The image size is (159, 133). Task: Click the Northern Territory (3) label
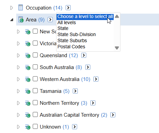[x=63, y=103]
